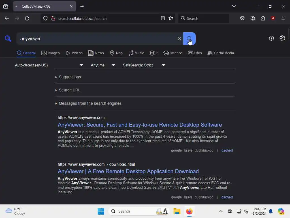Open SearXNG about info icon
290x218 pixels.
click(271, 38)
